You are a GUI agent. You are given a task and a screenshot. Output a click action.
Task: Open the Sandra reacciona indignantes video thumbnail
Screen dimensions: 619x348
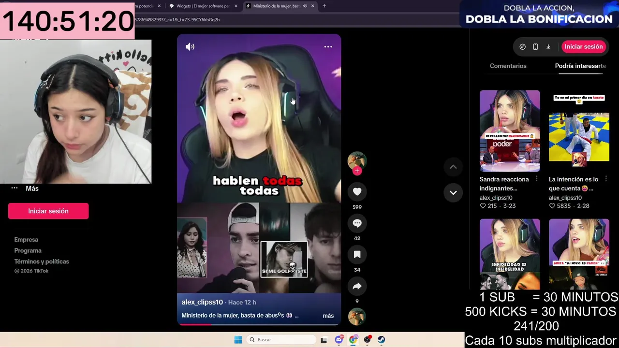click(510, 130)
